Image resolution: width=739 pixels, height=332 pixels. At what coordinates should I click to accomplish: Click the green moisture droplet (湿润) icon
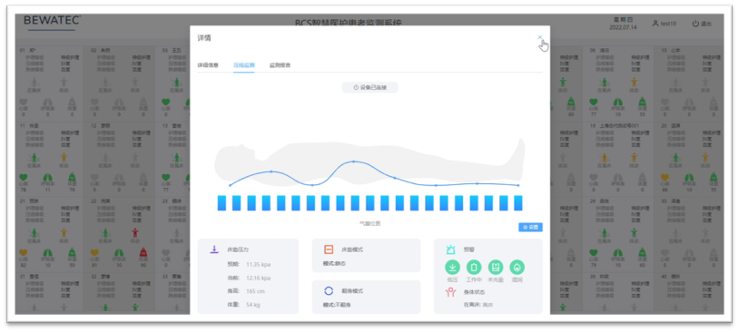(x=517, y=268)
